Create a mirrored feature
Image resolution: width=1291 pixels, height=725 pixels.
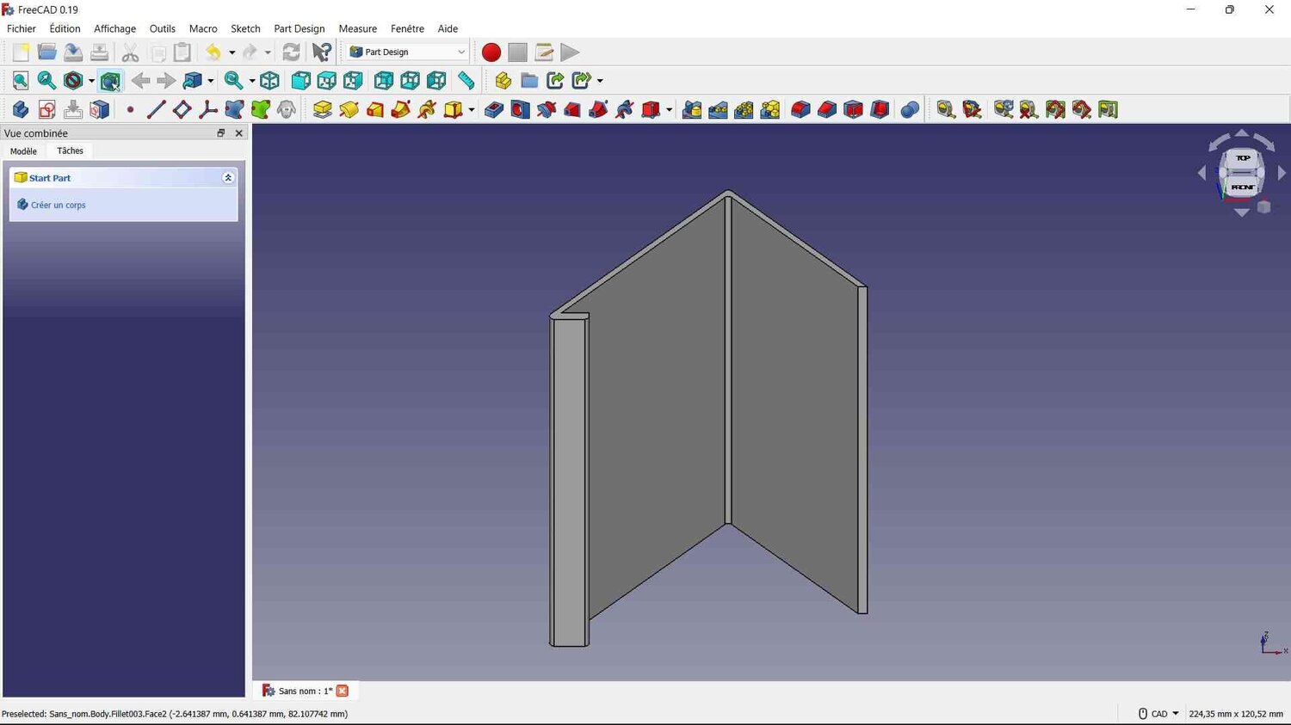692,109
